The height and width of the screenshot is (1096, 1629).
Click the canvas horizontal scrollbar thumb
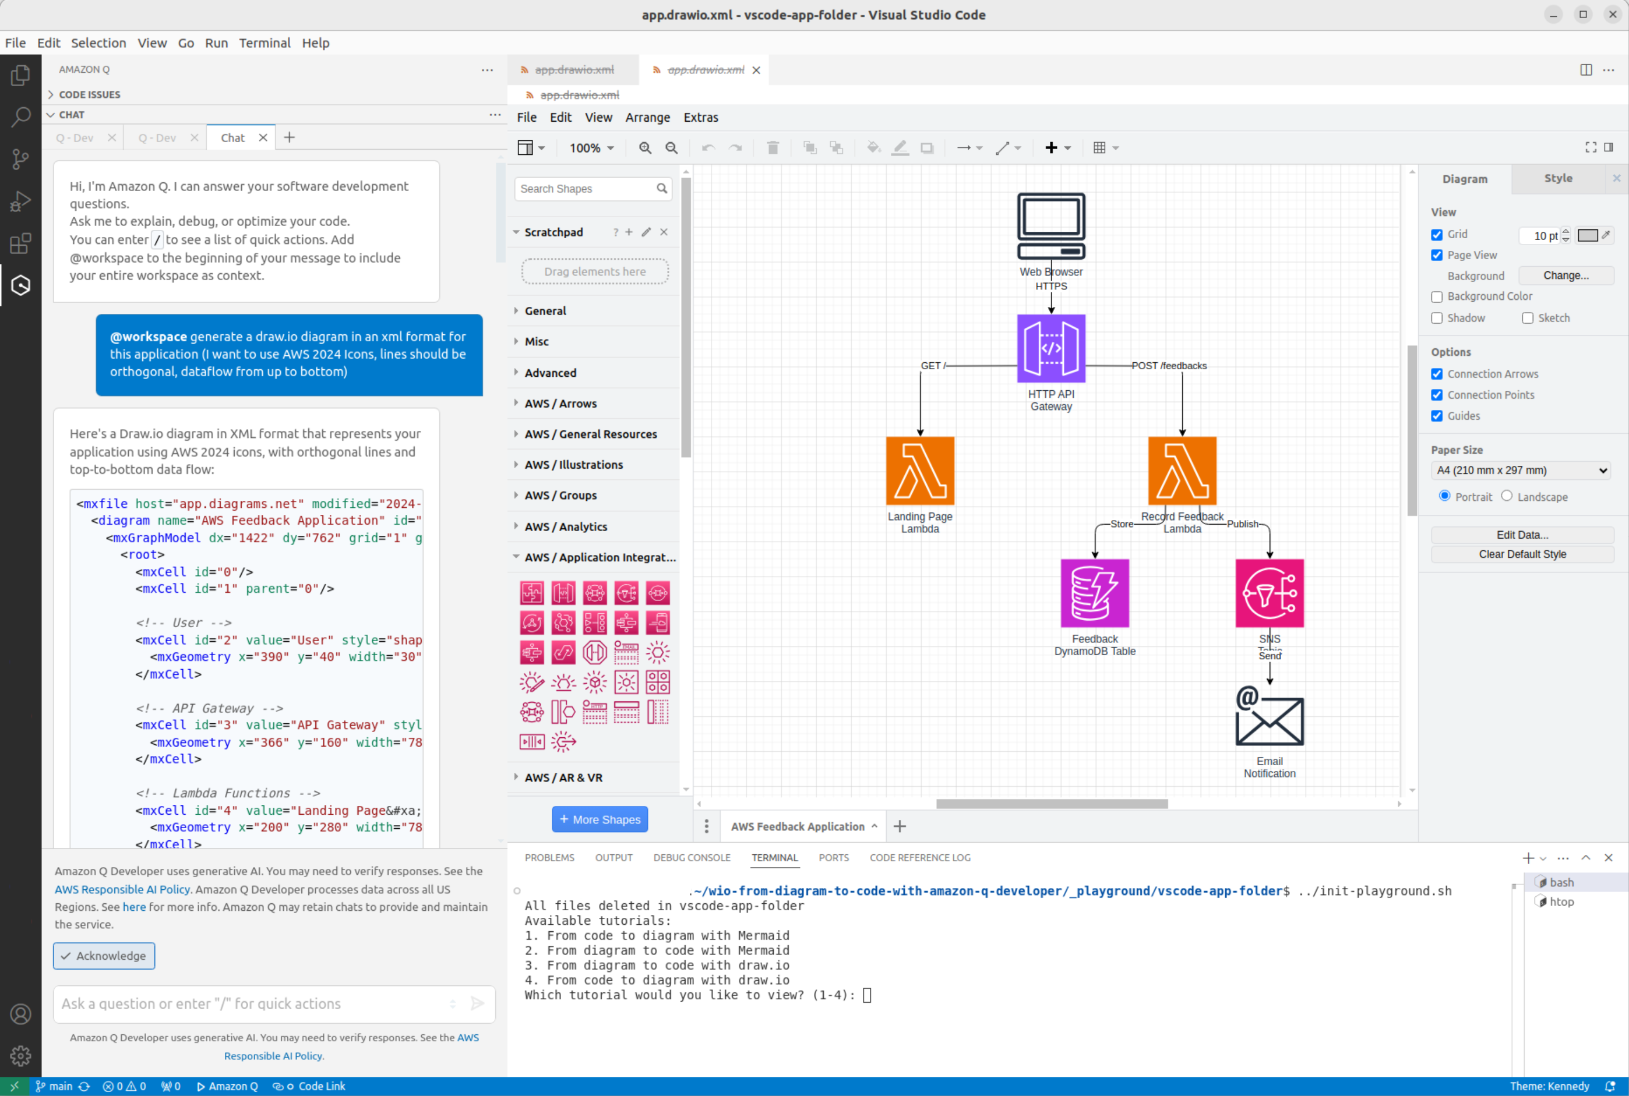[1052, 804]
